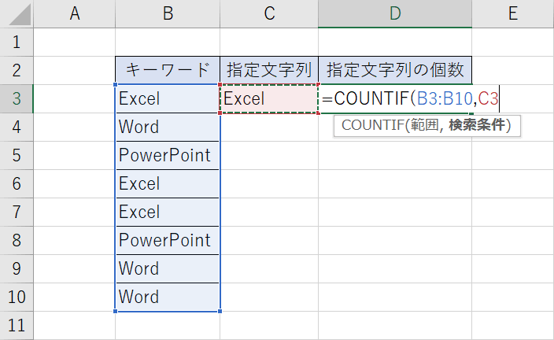Select row 3 header
This screenshot has width=554, height=340.
[17, 98]
